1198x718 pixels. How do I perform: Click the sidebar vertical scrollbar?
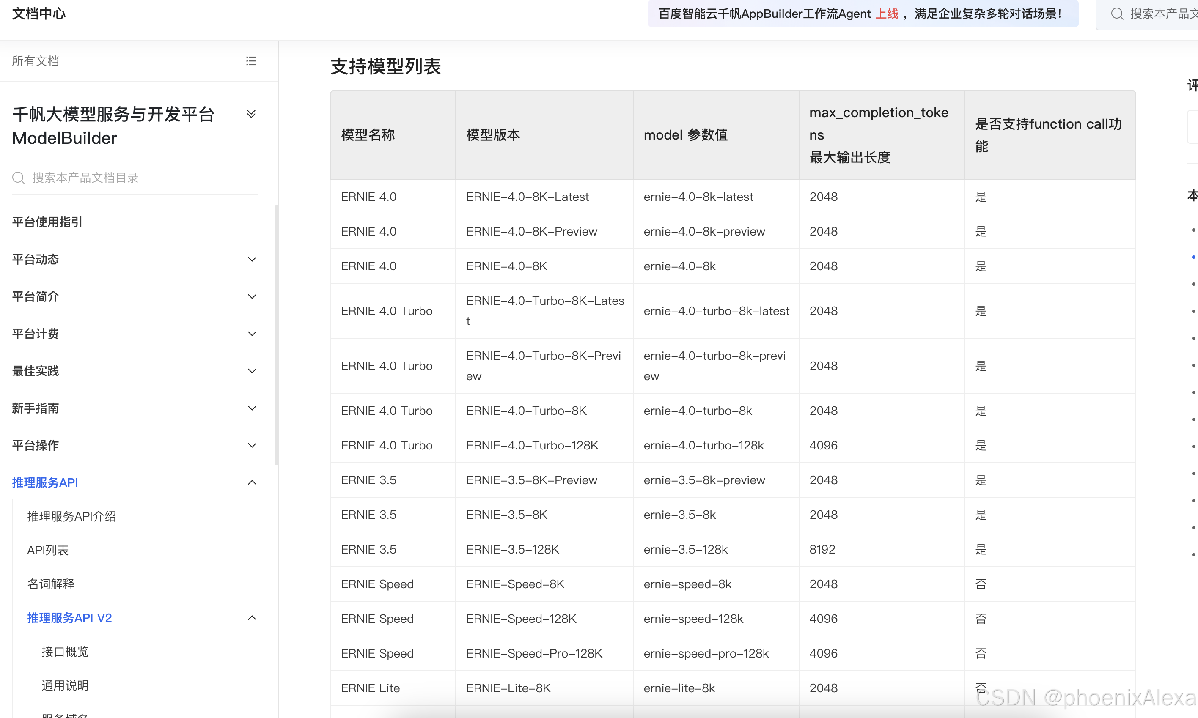coord(277,335)
